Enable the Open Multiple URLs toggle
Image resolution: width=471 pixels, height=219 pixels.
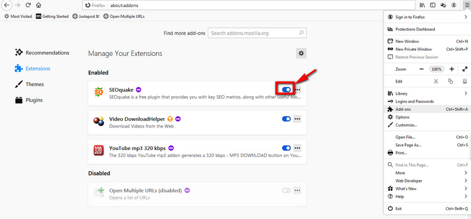286,190
